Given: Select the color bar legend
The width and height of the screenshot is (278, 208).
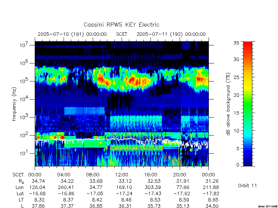Looking at the screenshot, I should (x=248, y=104).
